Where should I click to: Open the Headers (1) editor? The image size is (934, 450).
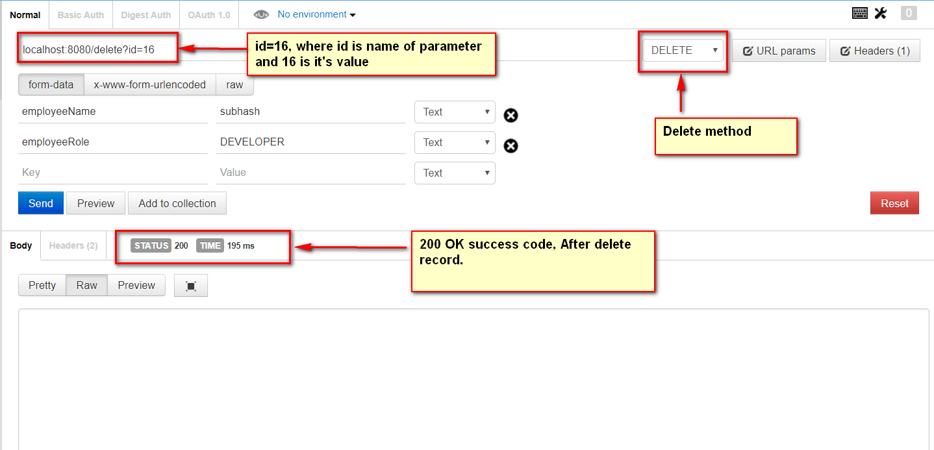(874, 50)
